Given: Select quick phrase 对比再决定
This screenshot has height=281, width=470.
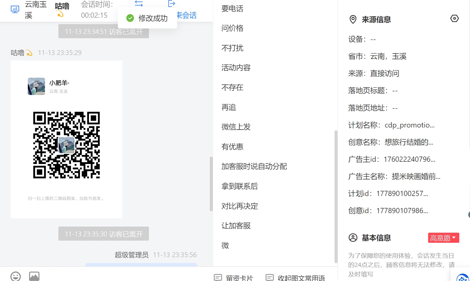Looking at the screenshot, I should (240, 206).
